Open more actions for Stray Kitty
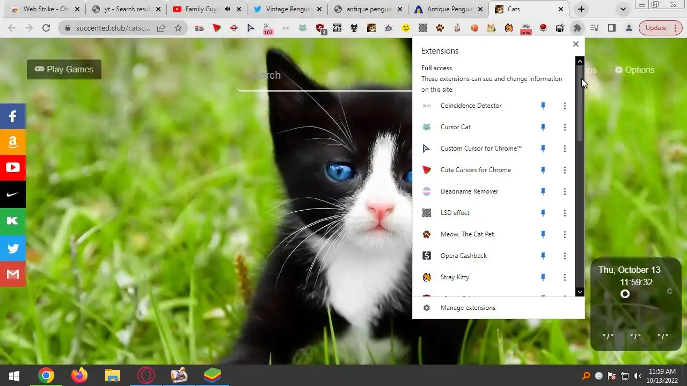Viewport: 687px width, 386px height. coord(565,277)
